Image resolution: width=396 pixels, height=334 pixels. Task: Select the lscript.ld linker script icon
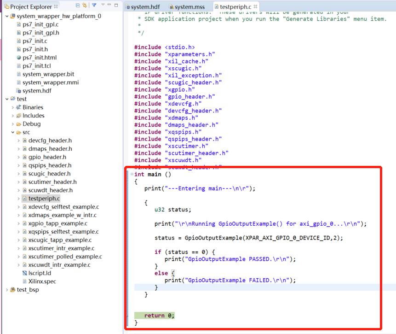click(24, 273)
